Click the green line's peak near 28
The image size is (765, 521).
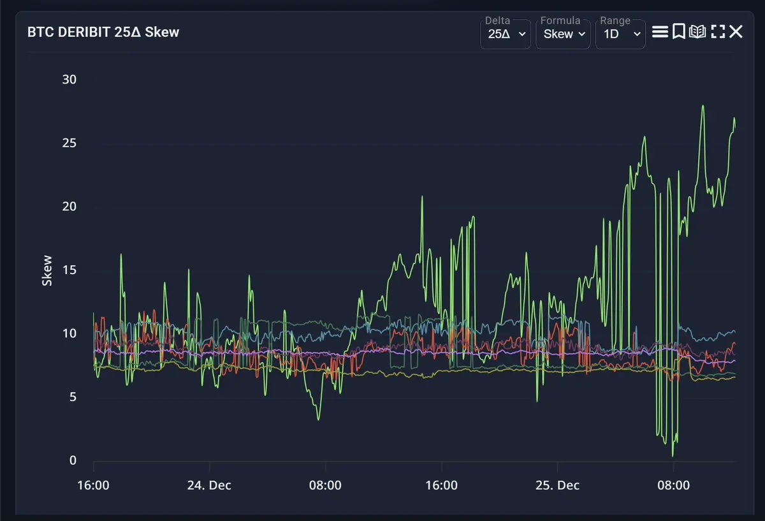(x=703, y=106)
